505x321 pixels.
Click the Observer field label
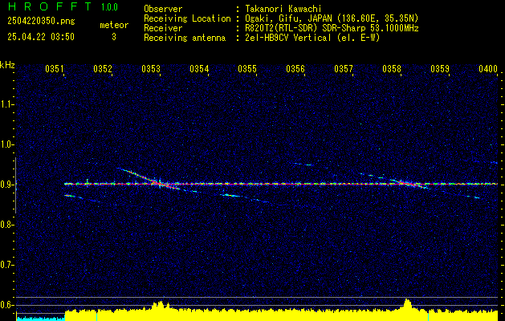[163, 9]
